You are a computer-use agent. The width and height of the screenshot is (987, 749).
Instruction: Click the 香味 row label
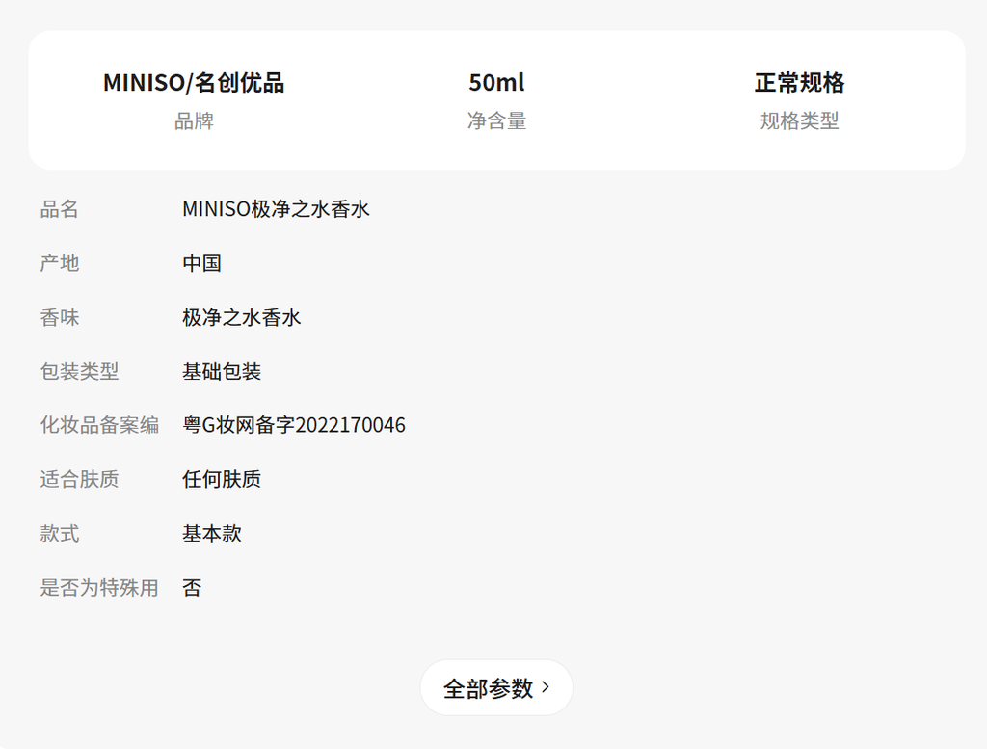click(x=60, y=317)
